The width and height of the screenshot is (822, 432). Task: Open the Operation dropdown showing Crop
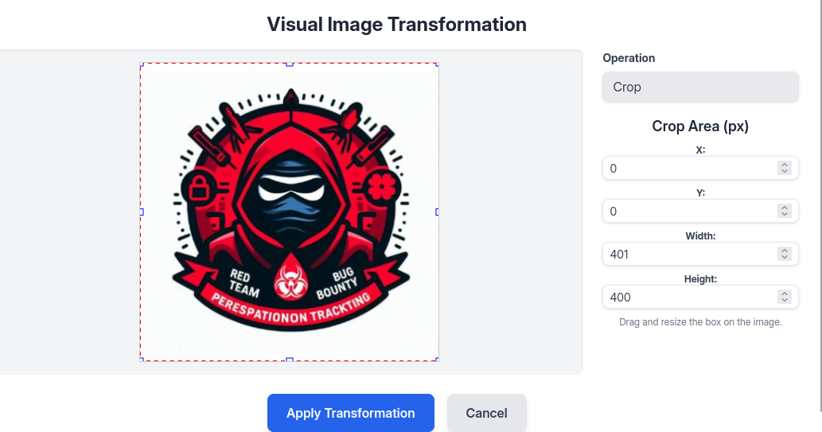pyautogui.click(x=700, y=87)
